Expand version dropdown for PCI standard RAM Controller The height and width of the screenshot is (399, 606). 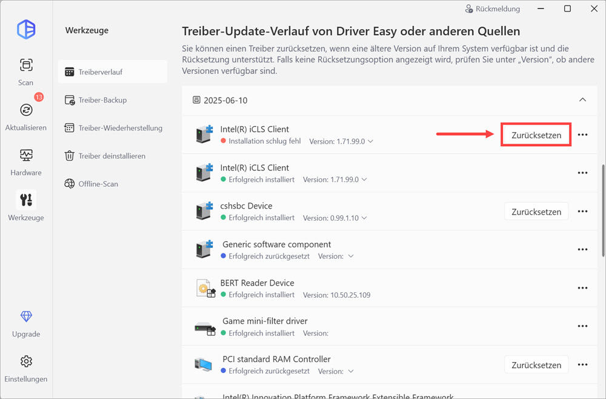tap(350, 371)
